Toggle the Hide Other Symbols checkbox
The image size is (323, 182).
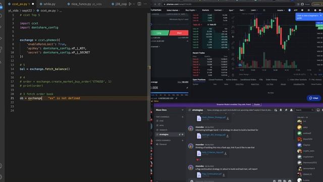[288, 80]
